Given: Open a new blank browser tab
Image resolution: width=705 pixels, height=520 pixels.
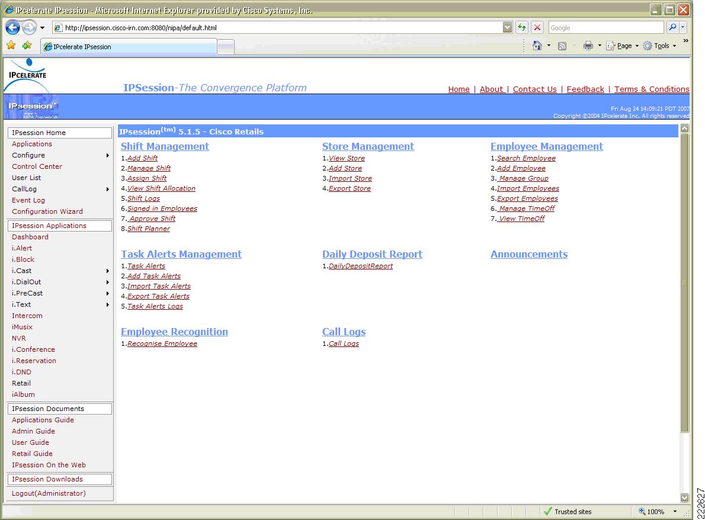Looking at the screenshot, I should [x=226, y=47].
